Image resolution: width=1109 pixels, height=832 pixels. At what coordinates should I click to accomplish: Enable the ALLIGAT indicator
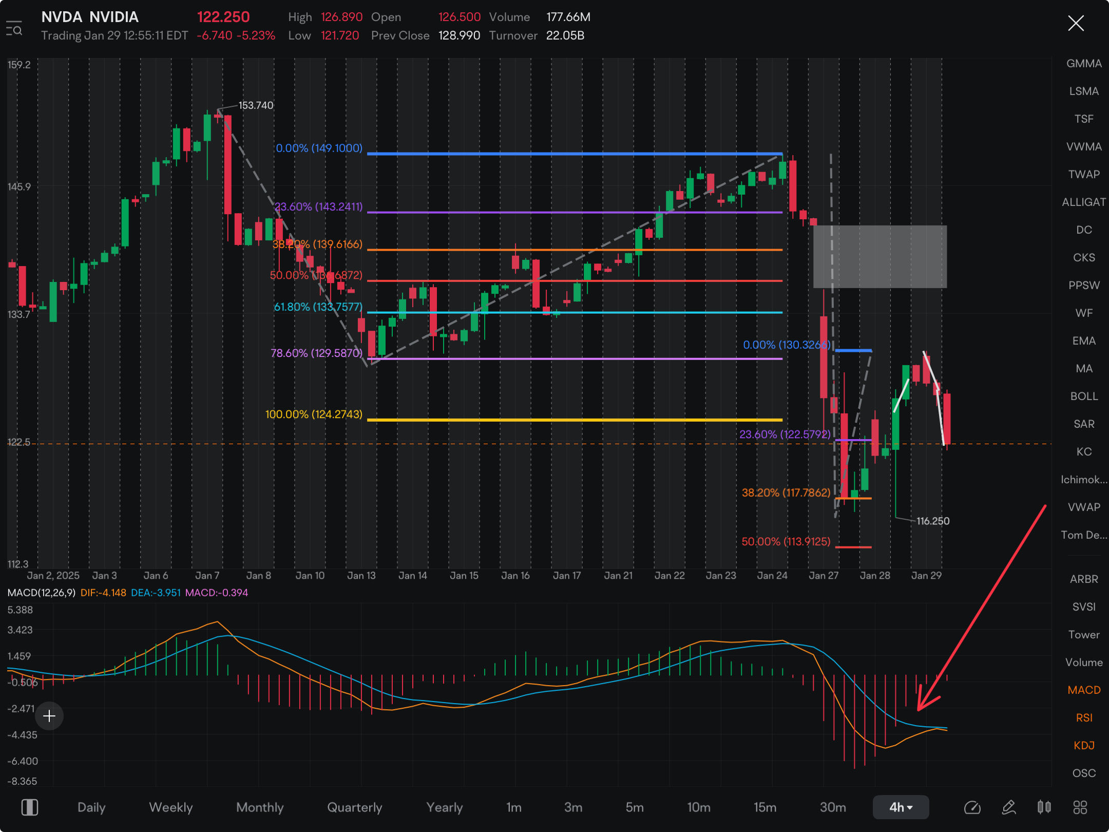[1084, 202]
